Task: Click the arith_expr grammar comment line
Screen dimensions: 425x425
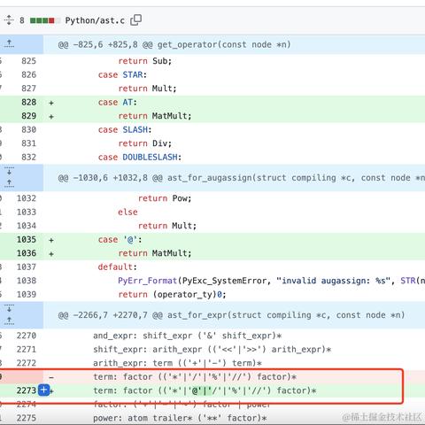Action: [177, 363]
